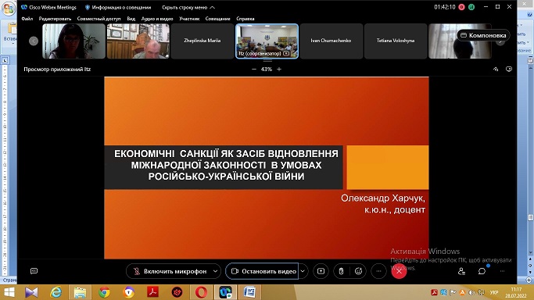
Task: Open the Совместный доступ menu
Action: tap(99, 19)
